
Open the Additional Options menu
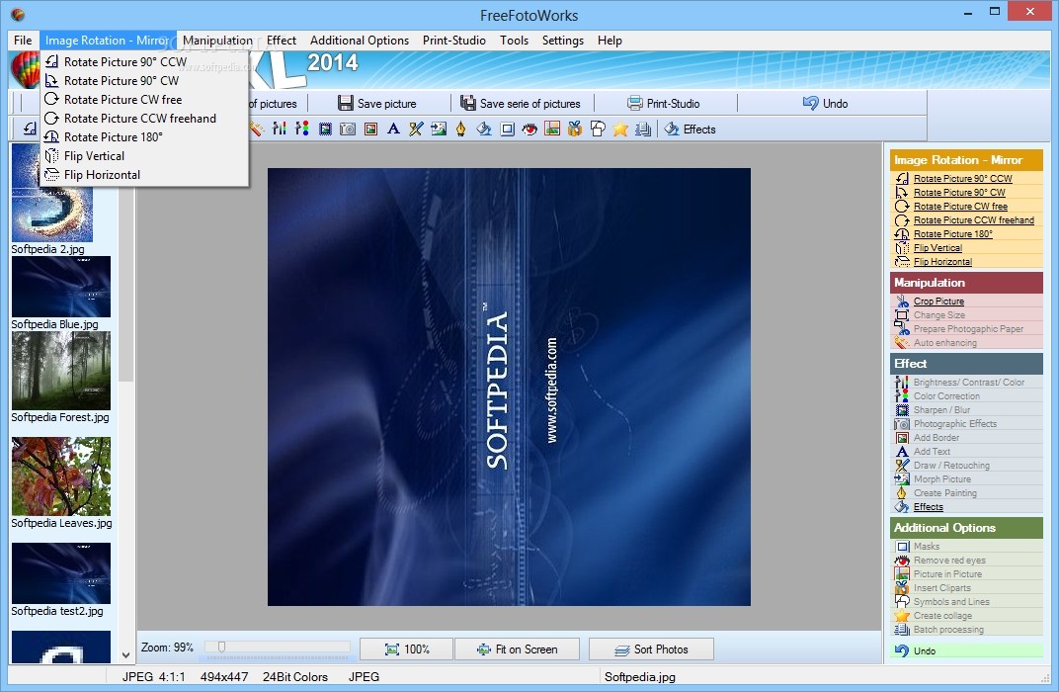pyautogui.click(x=360, y=41)
